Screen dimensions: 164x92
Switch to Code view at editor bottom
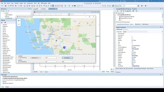pos(103,72)
